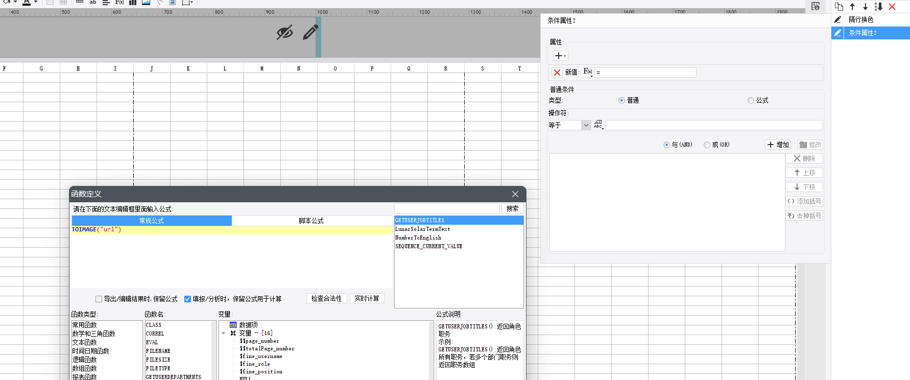Viewport: 910px width, 380px height.
Task: Select 时间日期函数 in the function type list
Action: point(107,351)
